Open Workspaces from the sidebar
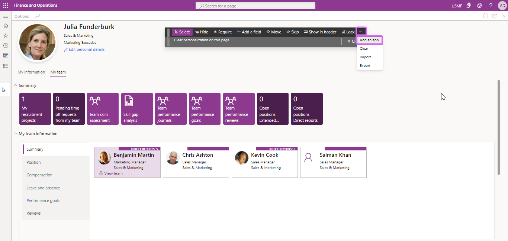The height and width of the screenshot is (241, 508). (x=5, y=55)
